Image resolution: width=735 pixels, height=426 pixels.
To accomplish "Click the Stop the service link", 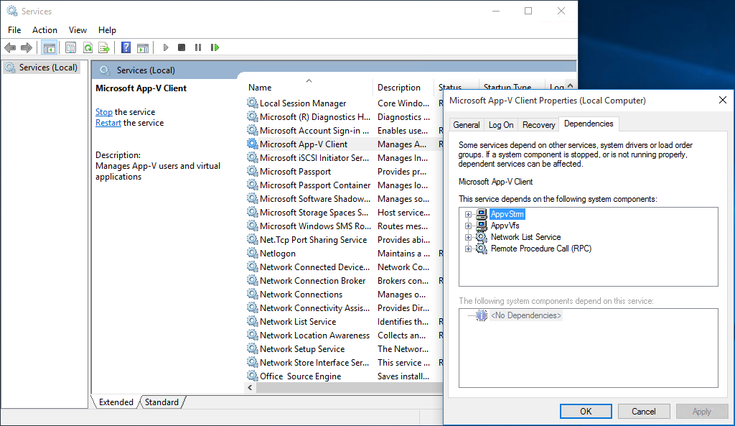I will pyautogui.click(x=104, y=112).
